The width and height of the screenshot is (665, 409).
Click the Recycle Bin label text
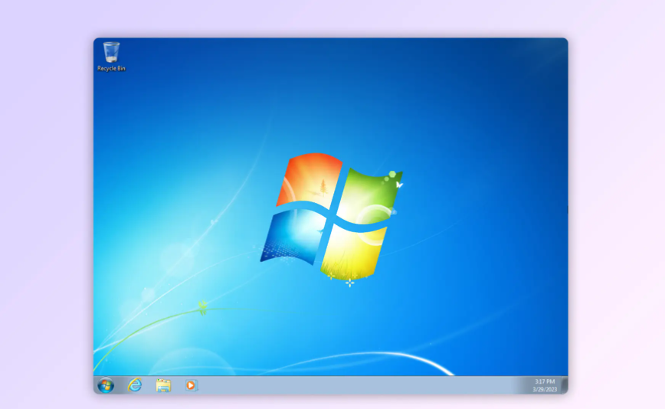pyautogui.click(x=111, y=68)
